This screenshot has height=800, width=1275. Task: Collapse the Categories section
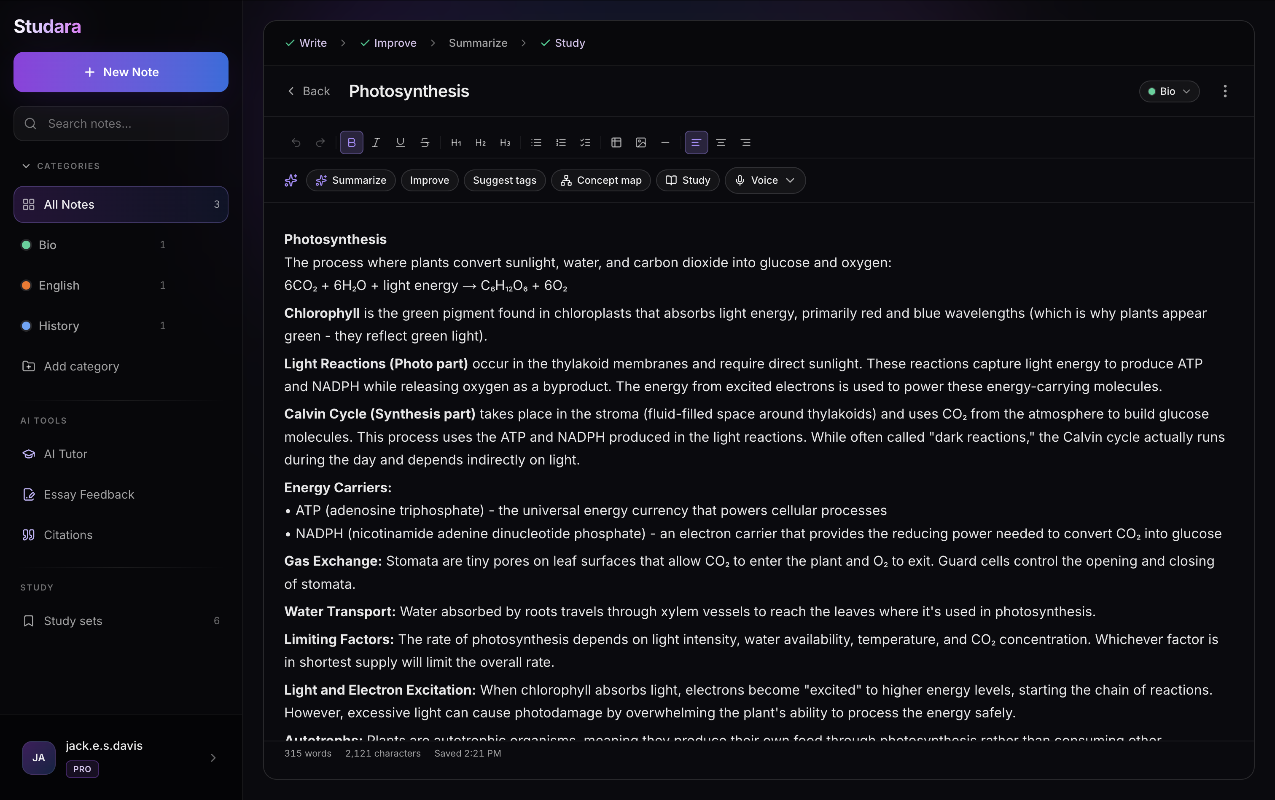[x=60, y=166]
